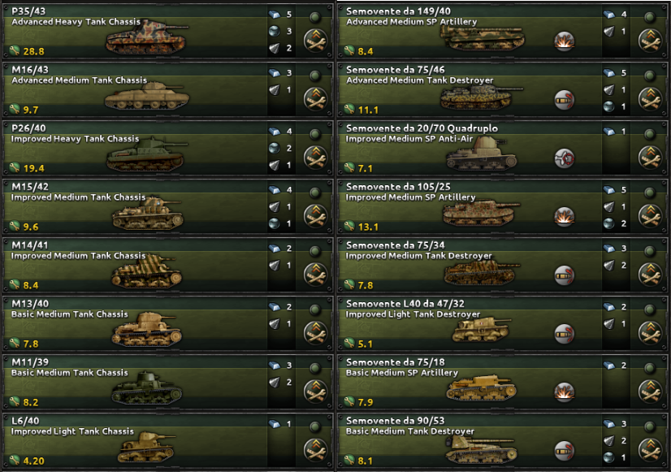Click the tank destroyer icon on Semovente L40 da 47/32
Image resolution: width=671 pixels, height=472 pixels.
[565, 334]
